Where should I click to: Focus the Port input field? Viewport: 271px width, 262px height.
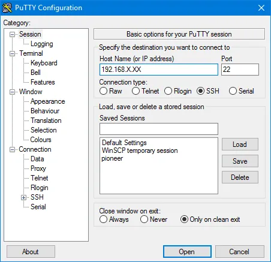pos(240,70)
